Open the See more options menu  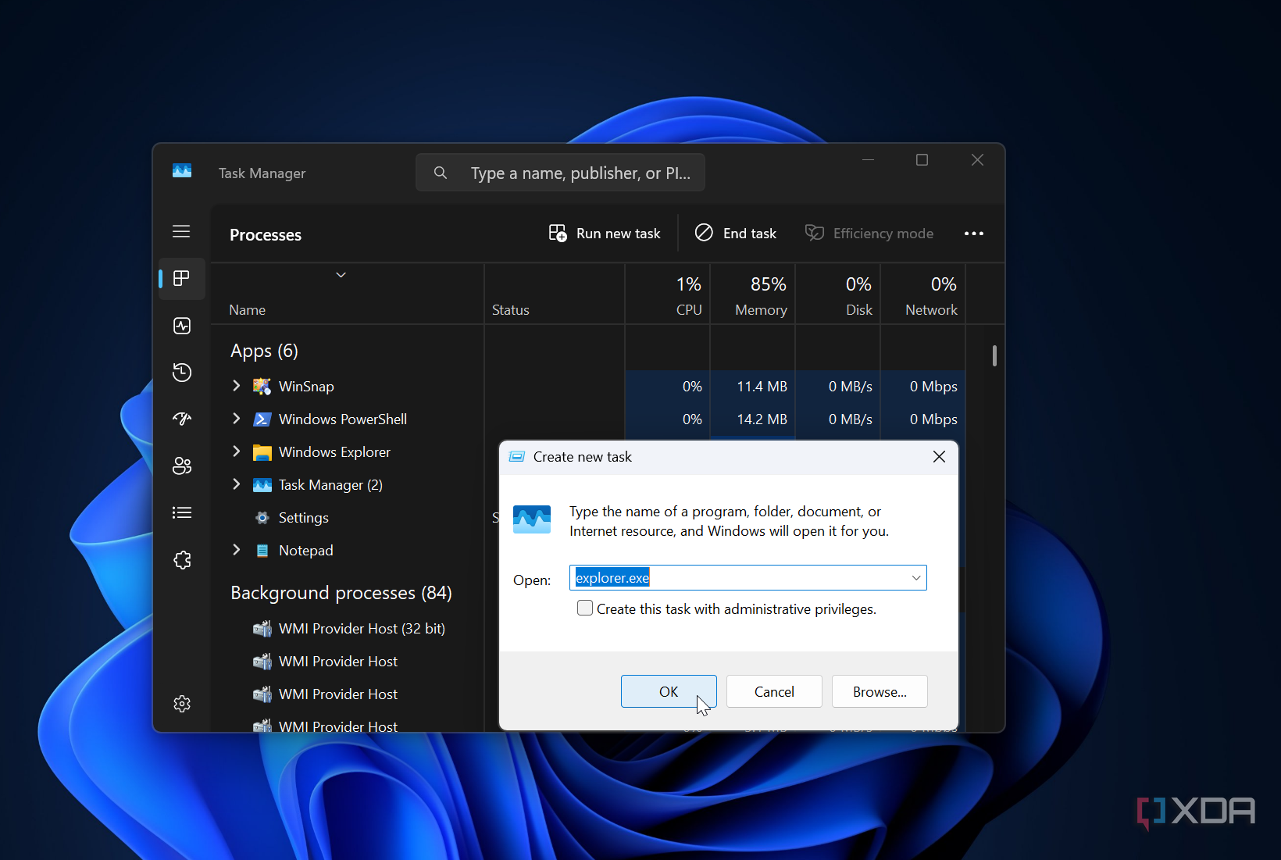click(973, 233)
